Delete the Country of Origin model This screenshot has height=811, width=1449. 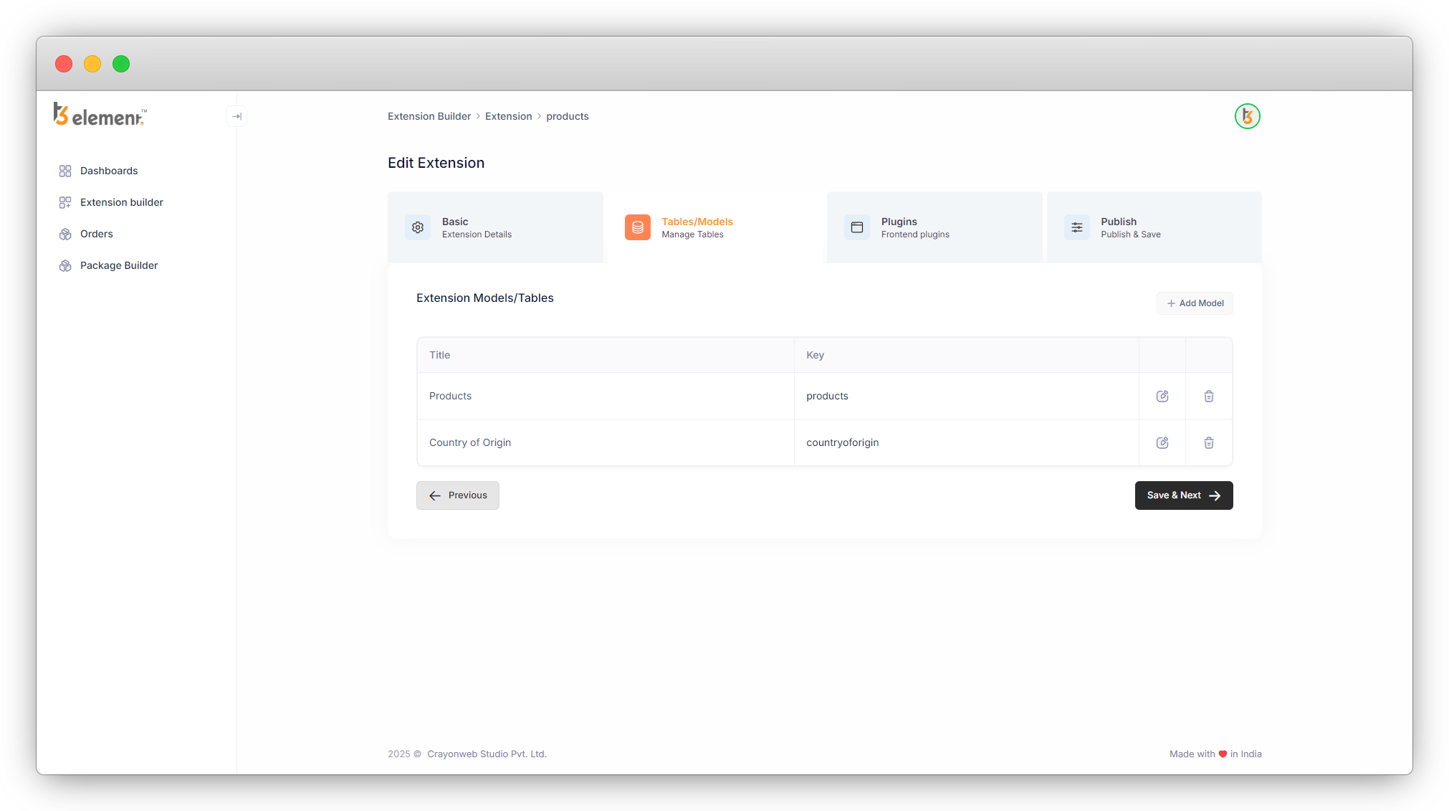(1208, 442)
